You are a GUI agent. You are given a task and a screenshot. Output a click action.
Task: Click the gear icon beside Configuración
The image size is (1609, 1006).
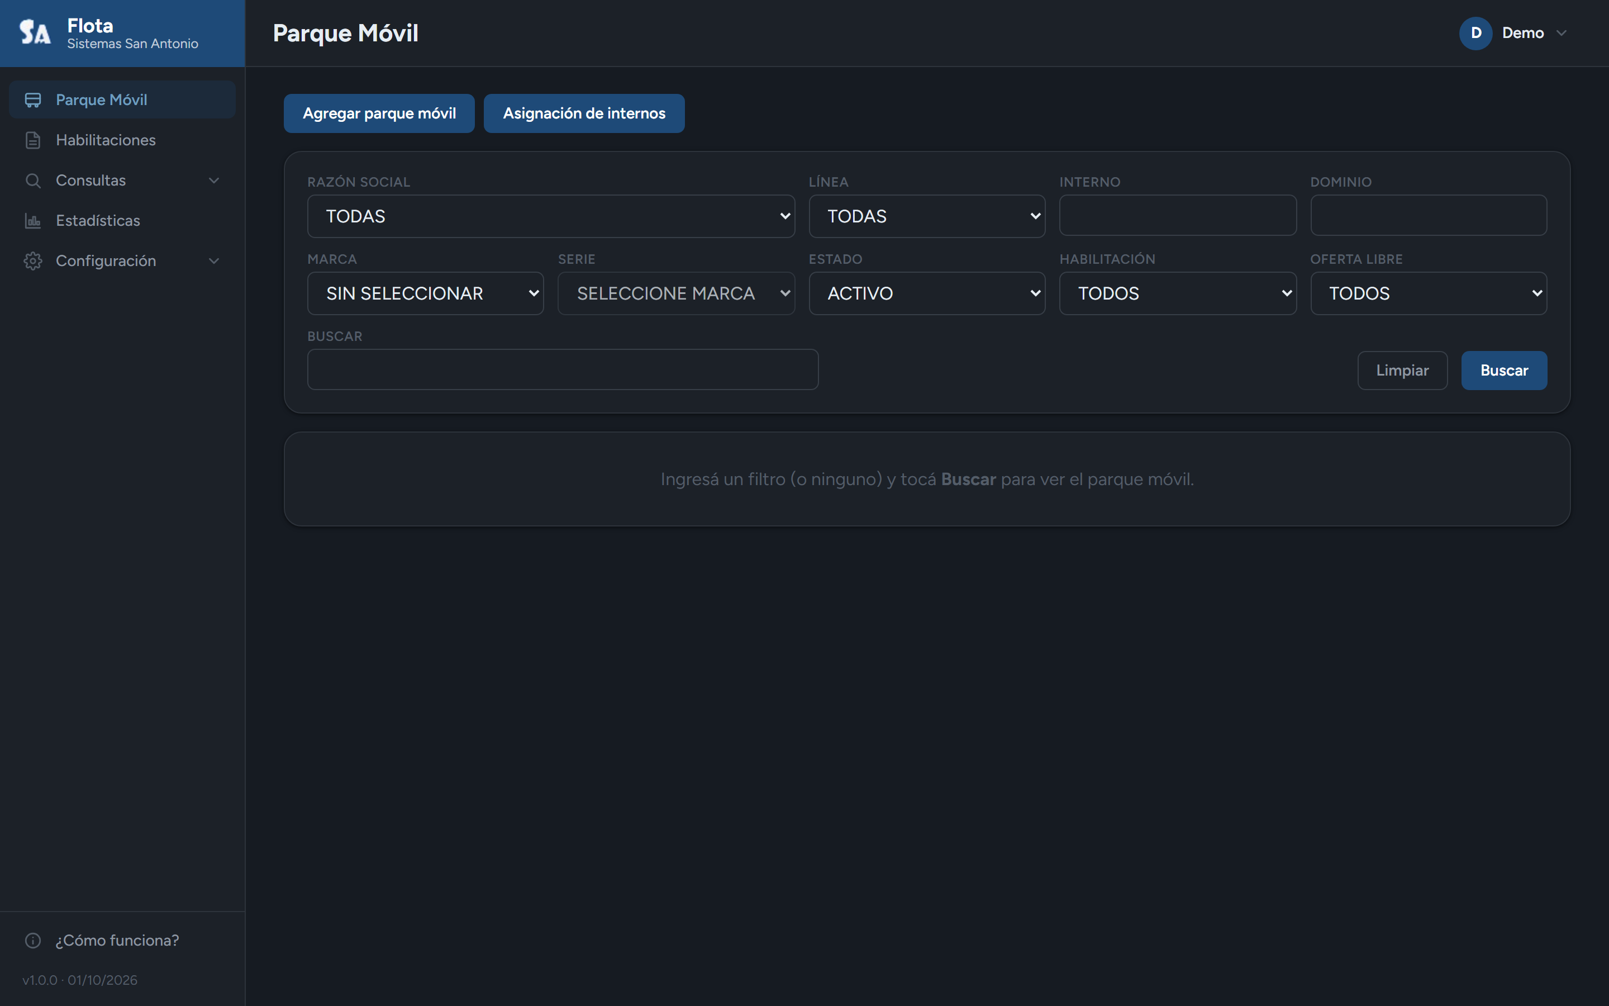pyautogui.click(x=32, y=261)
